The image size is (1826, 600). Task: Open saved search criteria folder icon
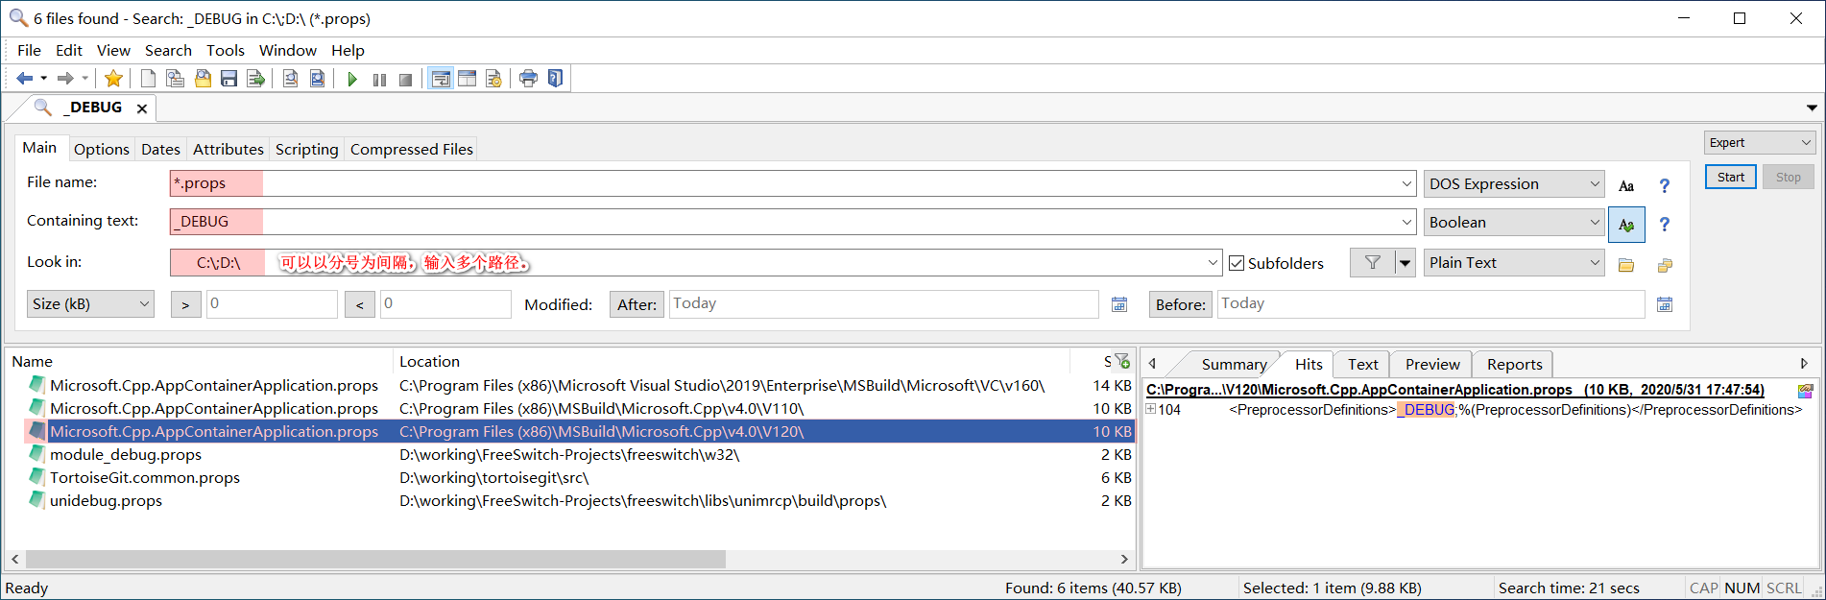pyautogui.click(x=203, y=79)
